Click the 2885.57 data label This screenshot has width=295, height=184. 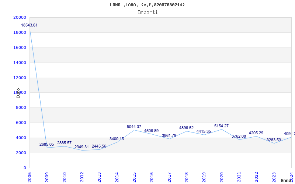(x=64, y=143)
